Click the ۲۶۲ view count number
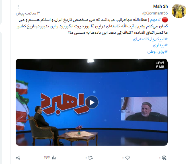191x164 pixels. (47, 158)
